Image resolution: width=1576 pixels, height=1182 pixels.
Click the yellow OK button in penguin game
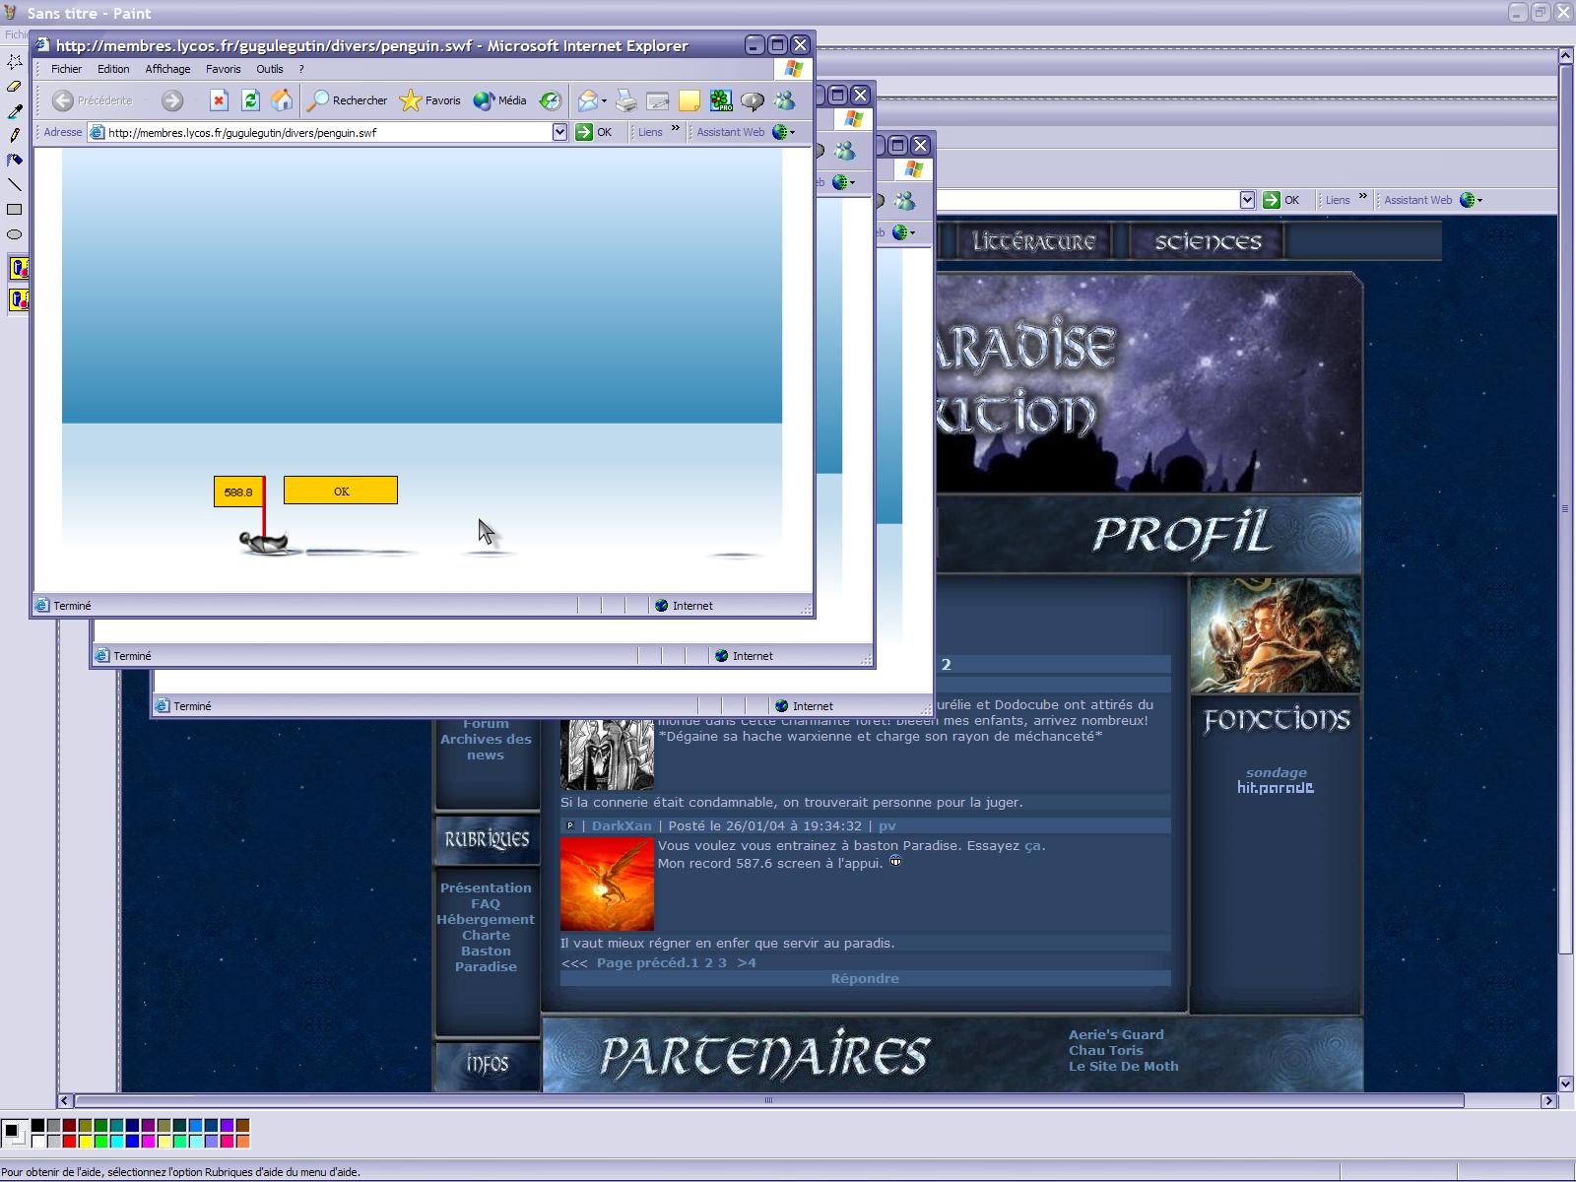tap(341, 491)
